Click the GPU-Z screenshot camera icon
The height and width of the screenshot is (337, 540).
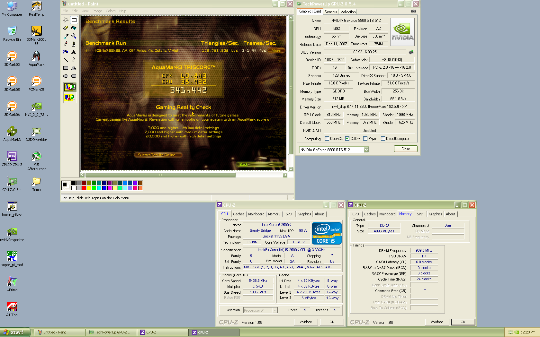tap(414, 11)
